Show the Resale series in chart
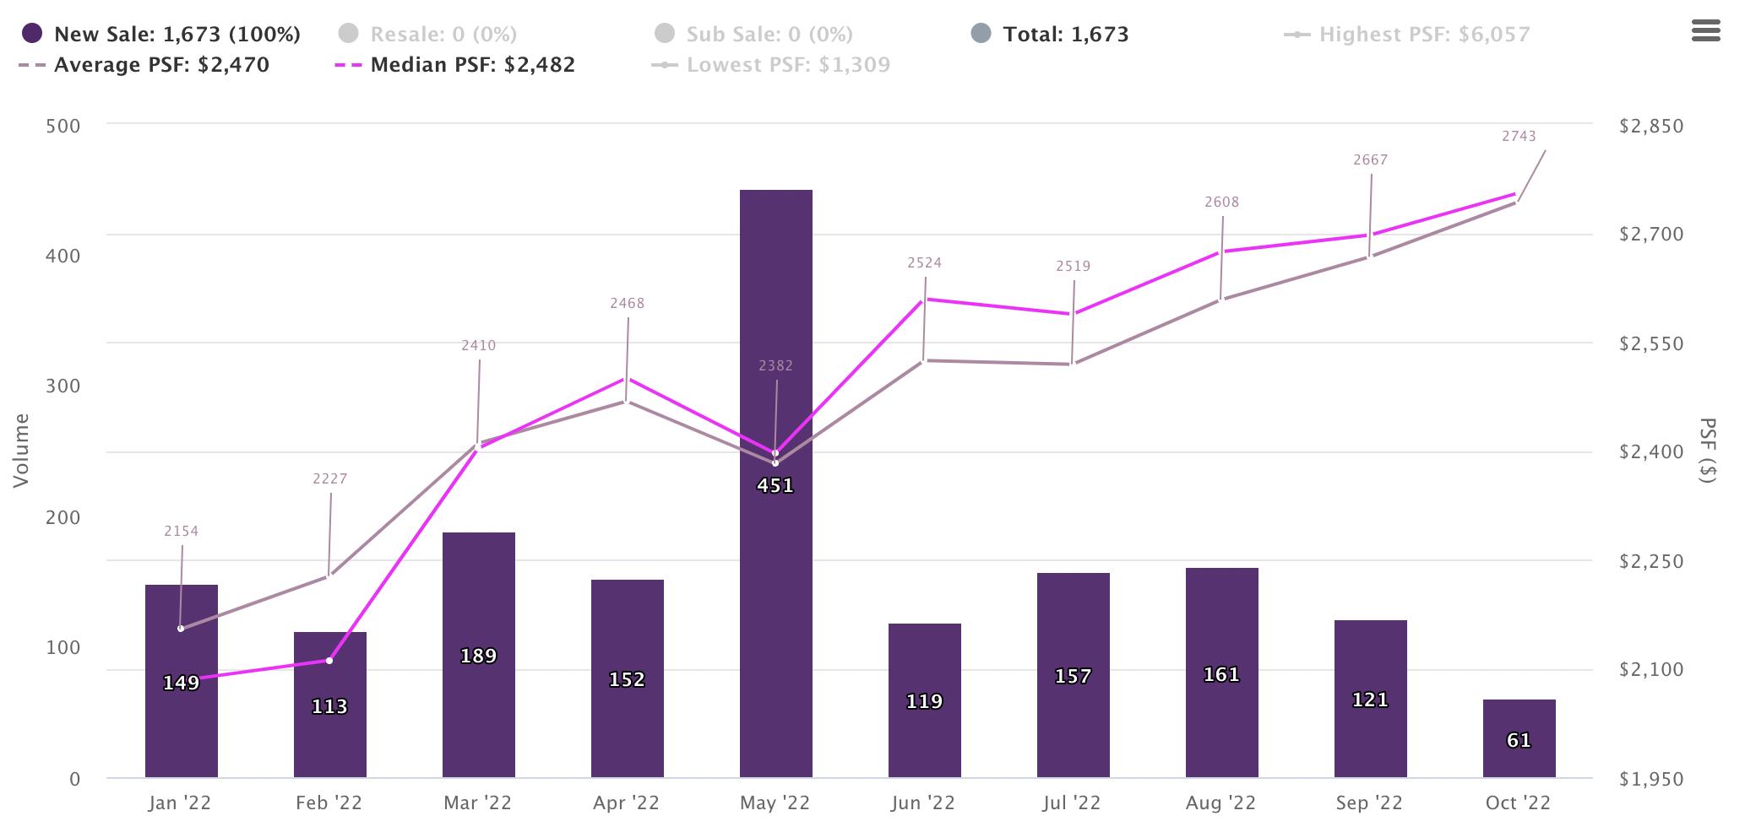 click(x=443, y=35)
